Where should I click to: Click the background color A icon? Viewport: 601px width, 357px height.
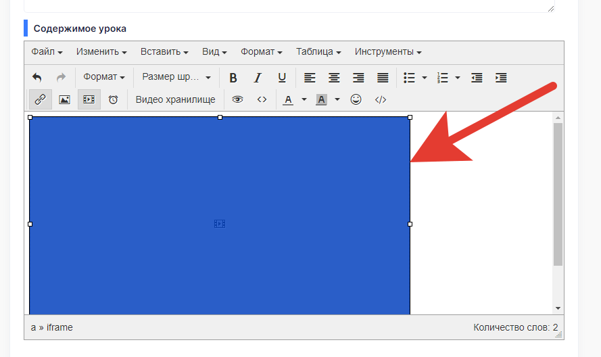click(321, 100)
